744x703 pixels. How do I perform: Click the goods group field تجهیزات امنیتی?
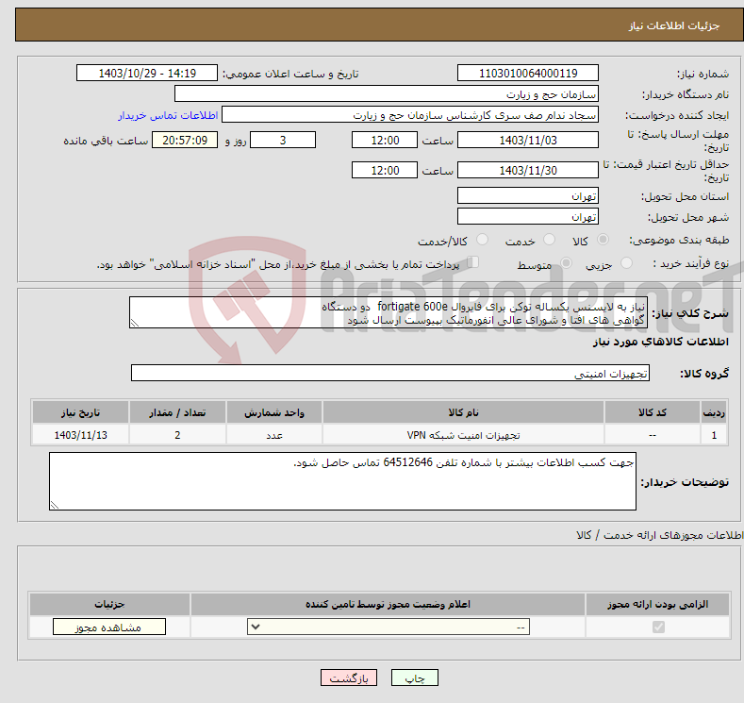click(x=390, y=373)
